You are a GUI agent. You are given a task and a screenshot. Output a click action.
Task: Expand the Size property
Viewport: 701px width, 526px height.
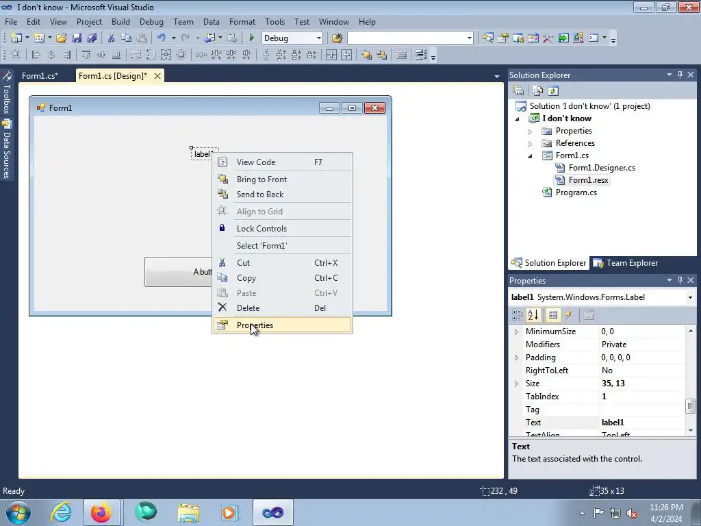point(516,384)
